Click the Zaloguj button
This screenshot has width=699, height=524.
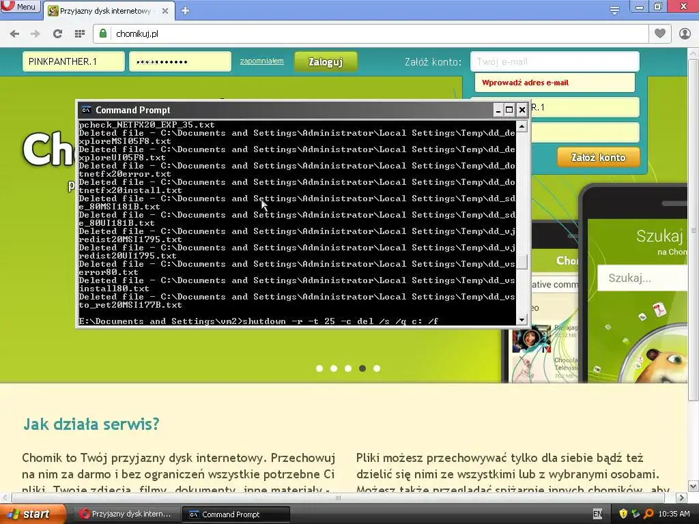tap(326, 61)
